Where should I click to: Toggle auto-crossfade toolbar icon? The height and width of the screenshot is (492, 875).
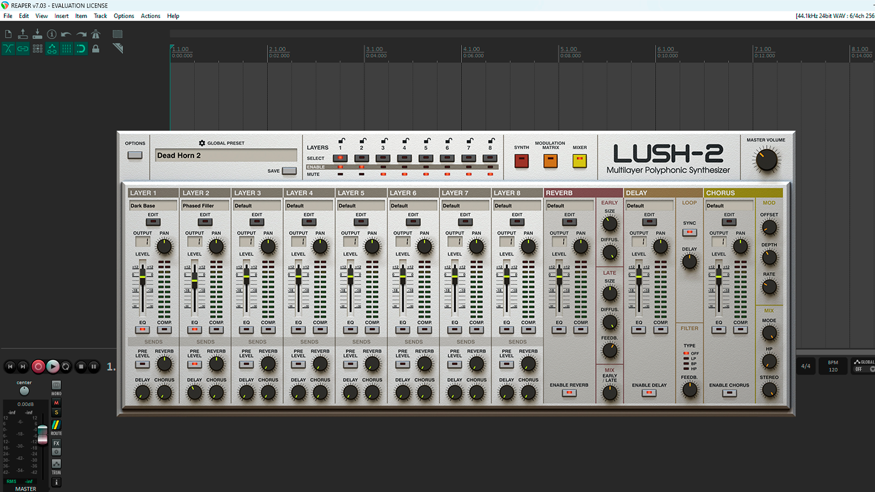pyautogui.click(x=8, y=49)
